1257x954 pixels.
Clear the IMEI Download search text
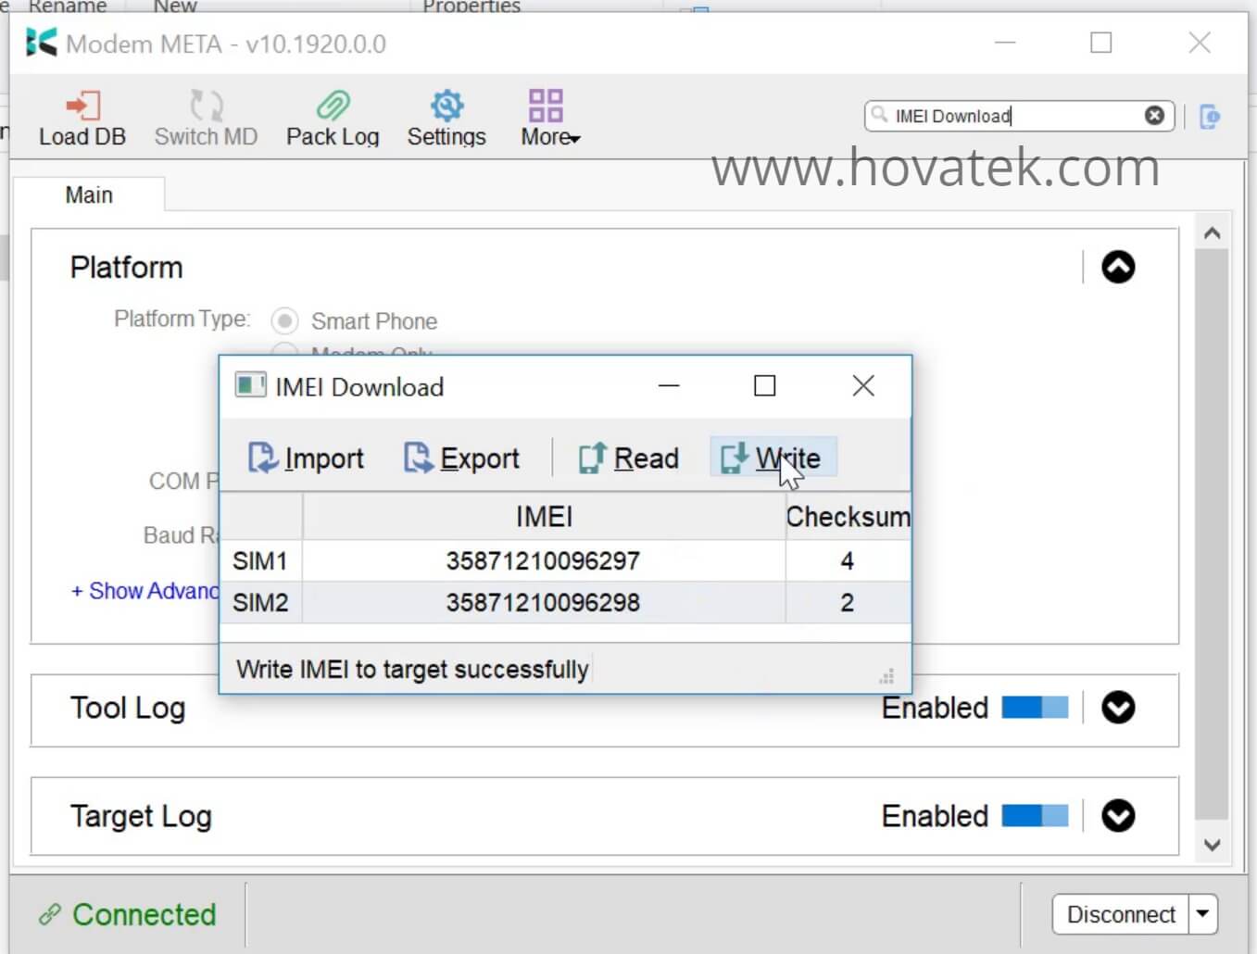[x=1153, y=115]
